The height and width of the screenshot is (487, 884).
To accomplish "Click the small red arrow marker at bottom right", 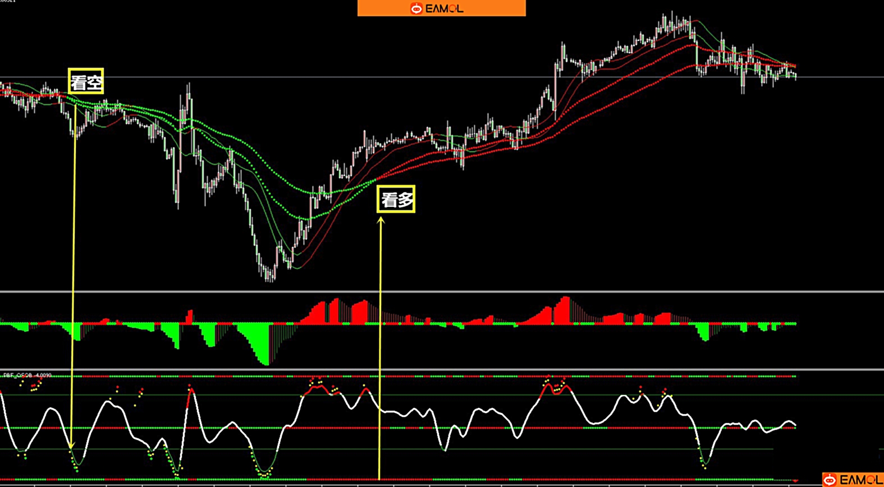I will [x=795, y=481].
